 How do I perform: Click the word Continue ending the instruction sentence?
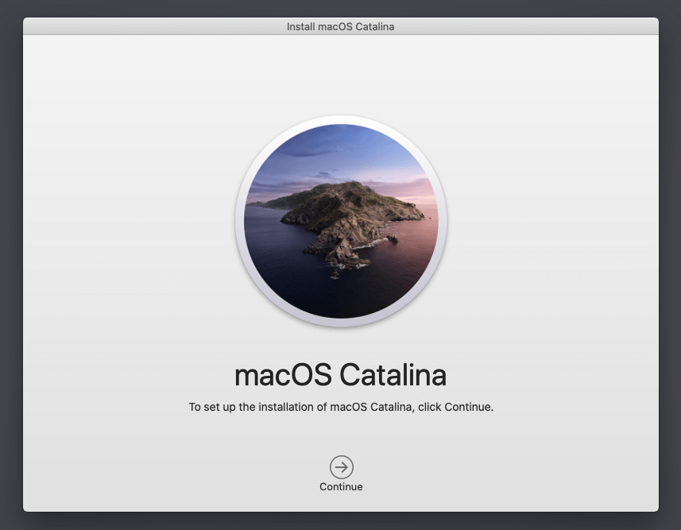point(467,407)
